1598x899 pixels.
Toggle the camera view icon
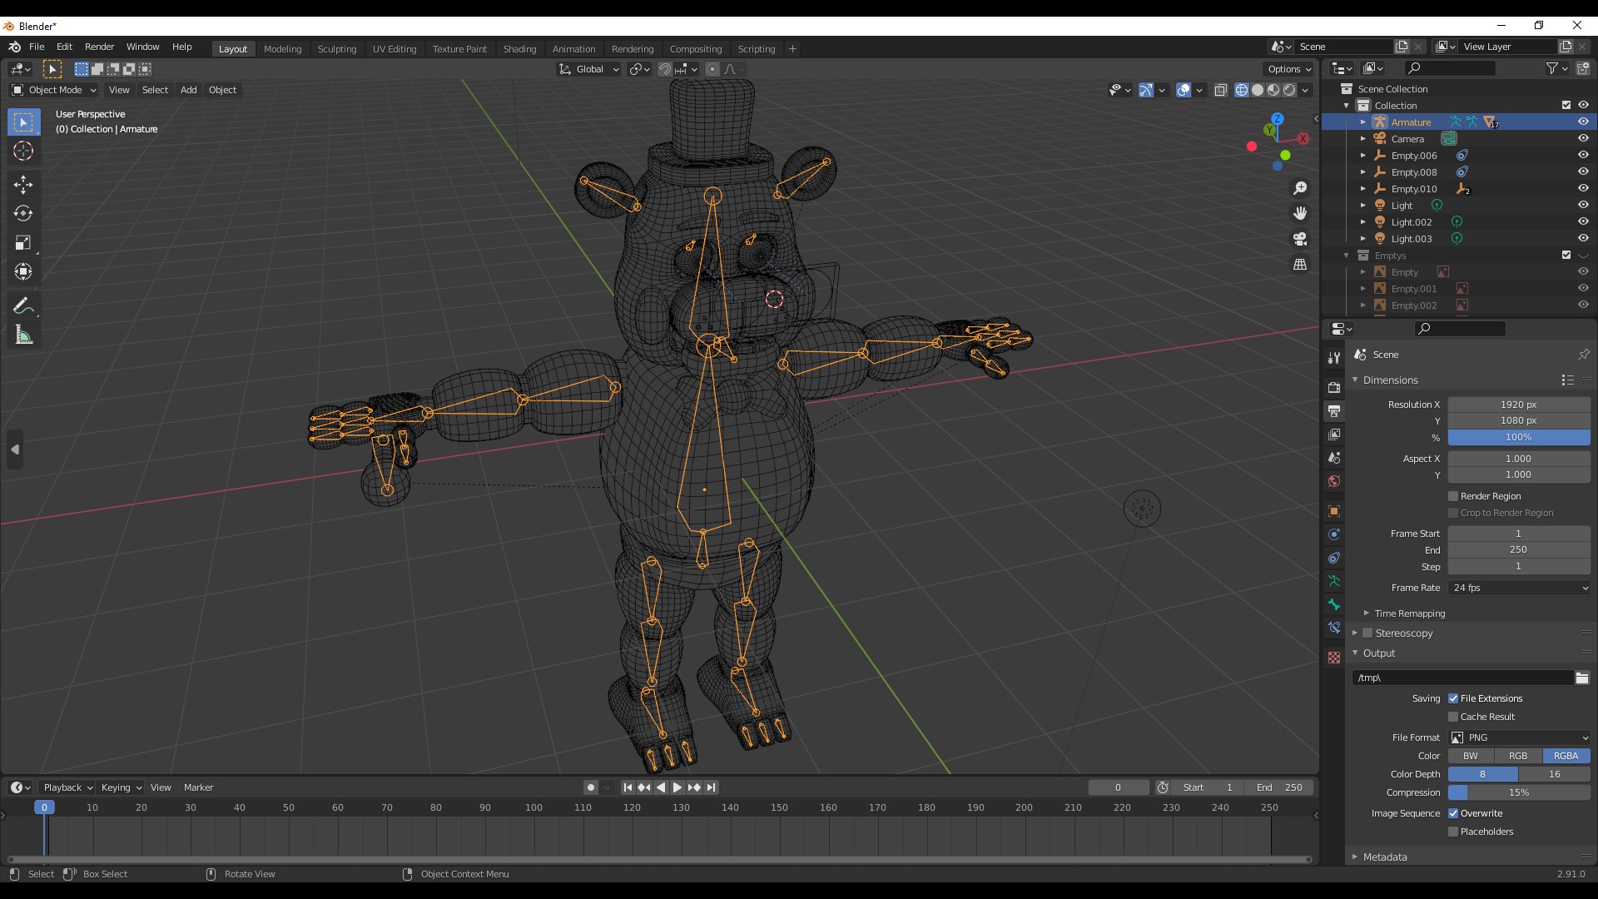tap(1300, 239)
